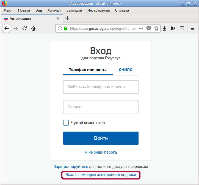Show site information icon in address bar
This screenshot has height=185, width=199.
(x=60, y=28)
